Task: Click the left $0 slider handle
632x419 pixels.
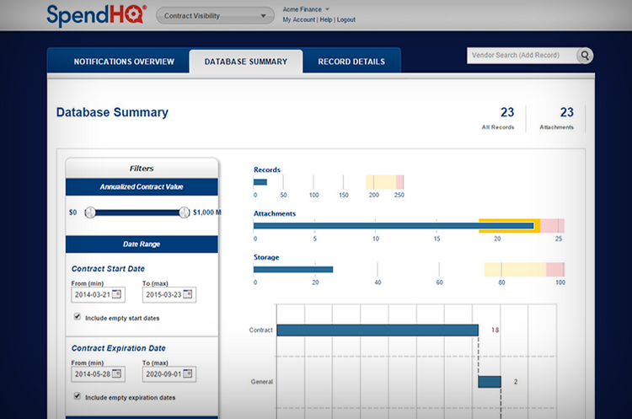Action: (x=89, y=212)
